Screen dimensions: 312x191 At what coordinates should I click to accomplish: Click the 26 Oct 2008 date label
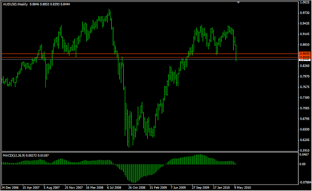click(137, 187)
